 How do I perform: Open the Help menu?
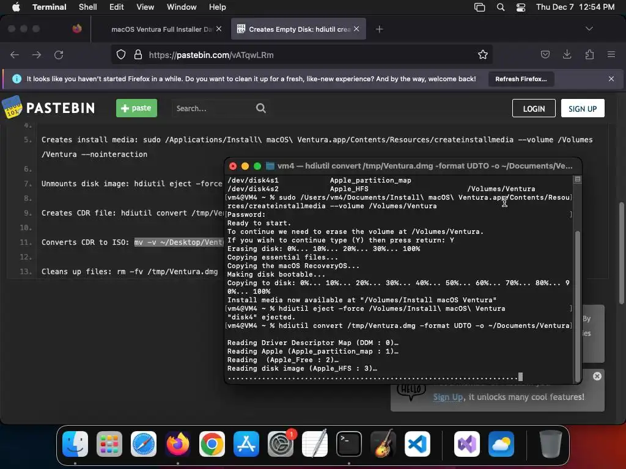(x=218, y=7)
